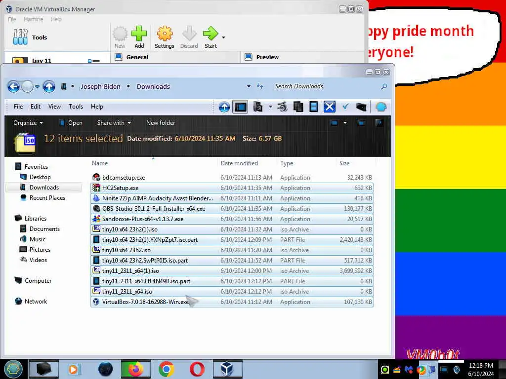Click the Add button in VirtualBox Manager
This screenshot has width=506, height=379.
[139, 37]
